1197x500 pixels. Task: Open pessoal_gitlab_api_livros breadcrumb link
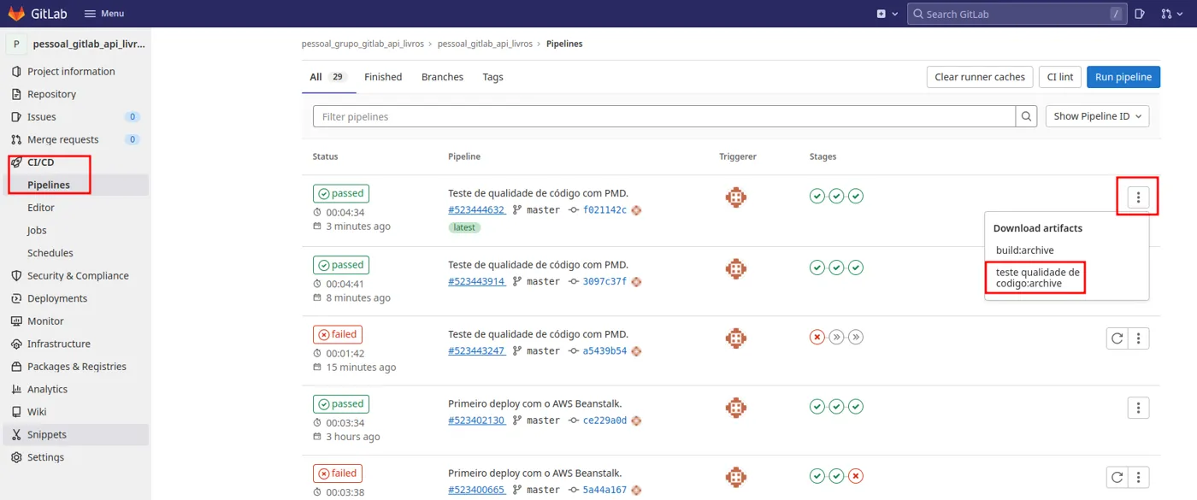pos(485,44)
